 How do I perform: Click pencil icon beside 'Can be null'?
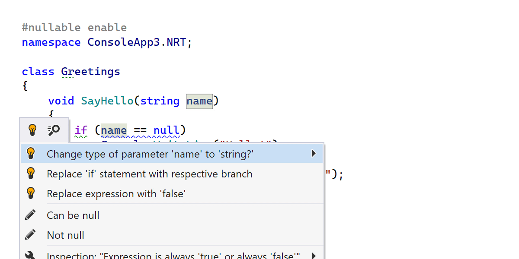[31, 215]
